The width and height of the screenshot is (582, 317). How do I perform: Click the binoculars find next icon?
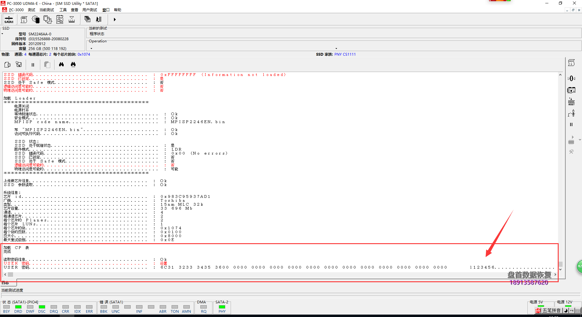pyautogui.click(x=73, y=64)
